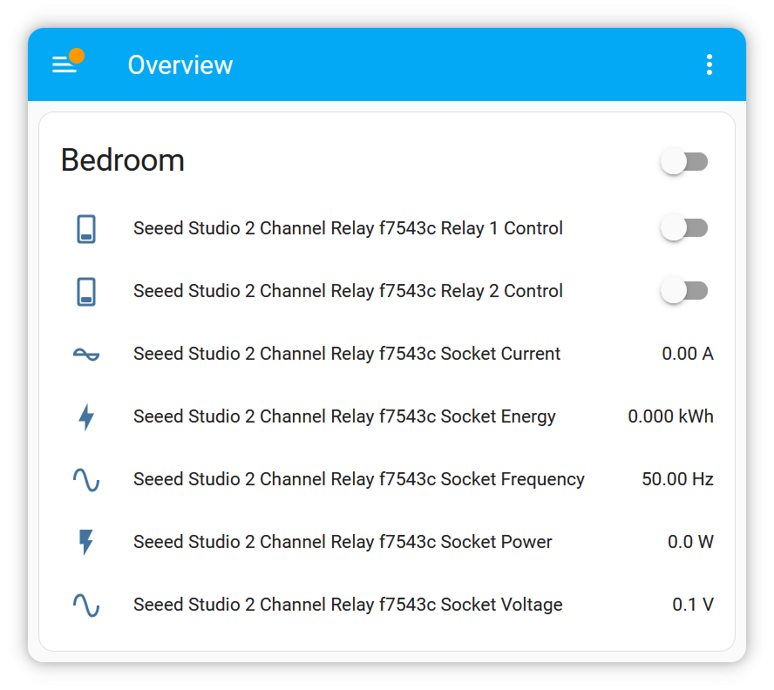Click the Socket Energy lightning icon
The image size is (774, 690).
86,417
